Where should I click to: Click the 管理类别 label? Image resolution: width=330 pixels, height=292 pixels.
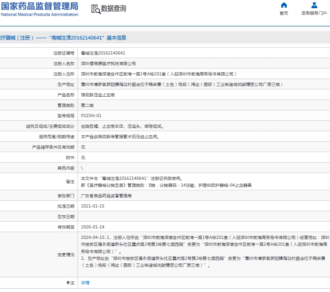click(x=66, y=105)
